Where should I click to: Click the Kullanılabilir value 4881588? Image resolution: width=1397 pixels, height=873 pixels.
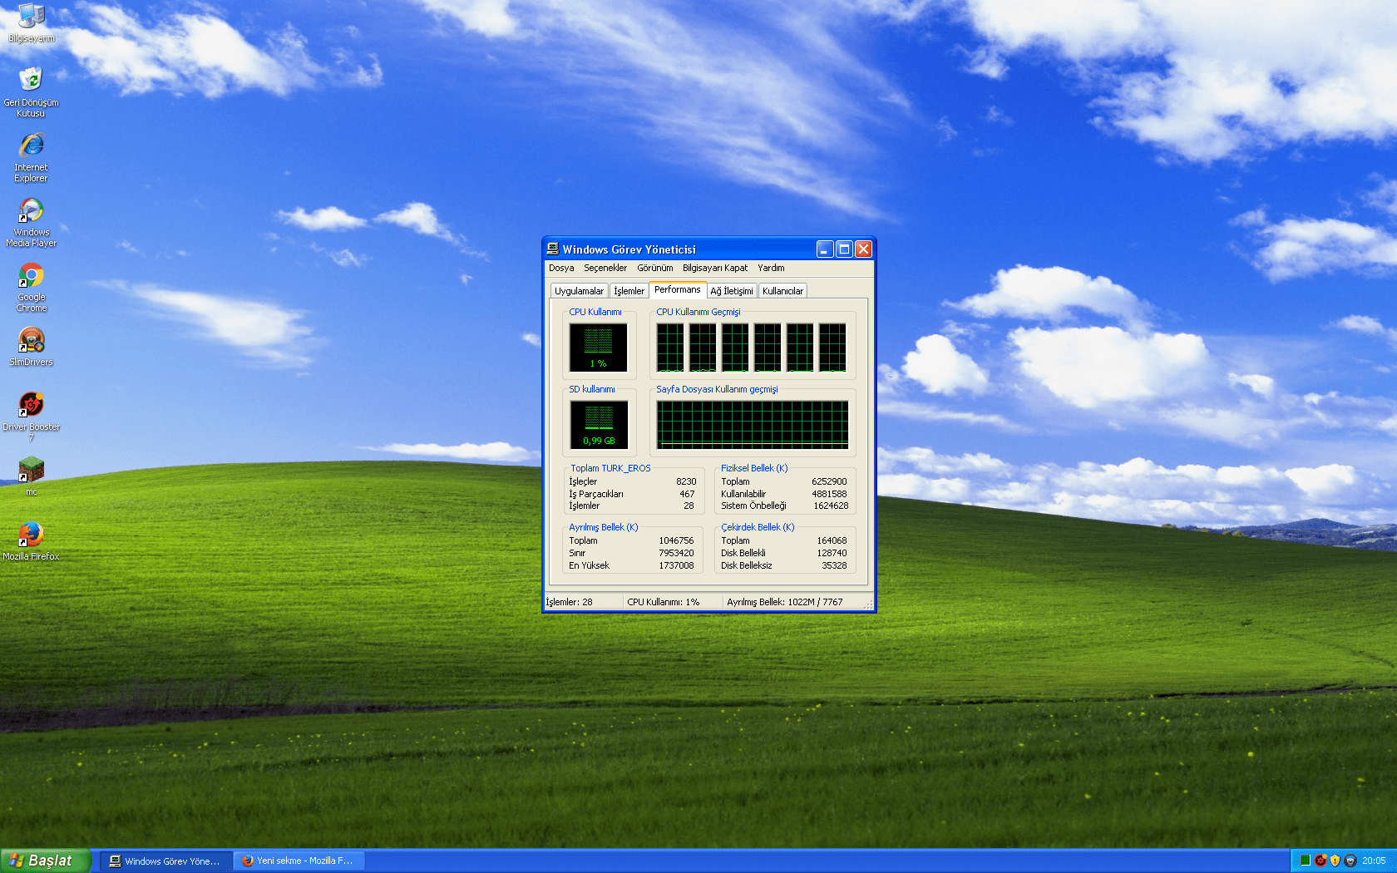coord(829,494)
